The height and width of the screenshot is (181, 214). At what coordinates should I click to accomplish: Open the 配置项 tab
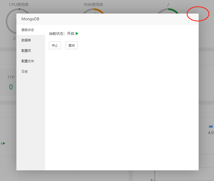(30, 51)
